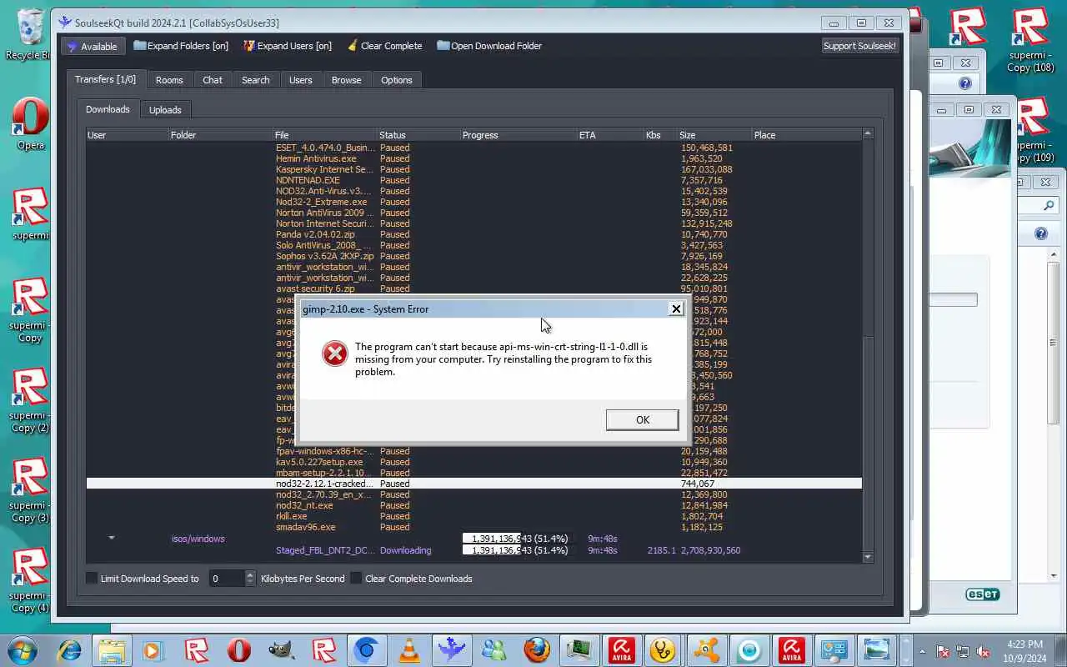Enable Limit Download Speed checkbox

pos(93,579)
